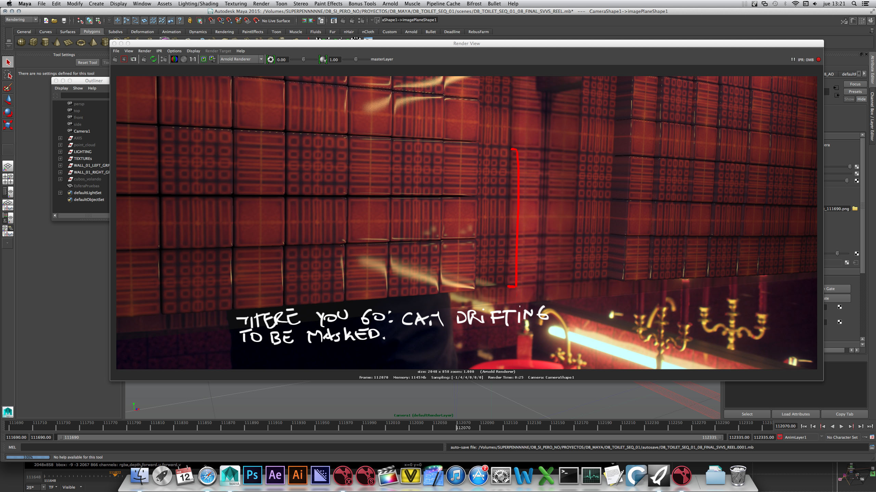
Task: Click the gamma slider handle
Action: tap(356, 59)
